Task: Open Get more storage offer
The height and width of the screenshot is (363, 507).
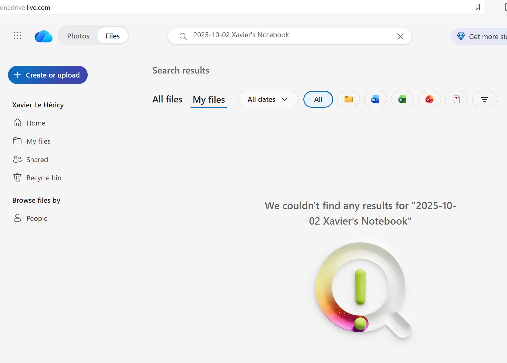Action: coord(479,37)
